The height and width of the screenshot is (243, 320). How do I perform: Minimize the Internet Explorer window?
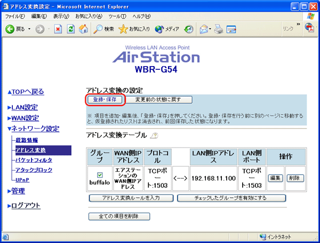294,7
